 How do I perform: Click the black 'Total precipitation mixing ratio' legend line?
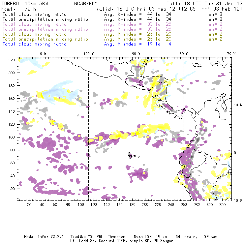click(x=45, y=19)
